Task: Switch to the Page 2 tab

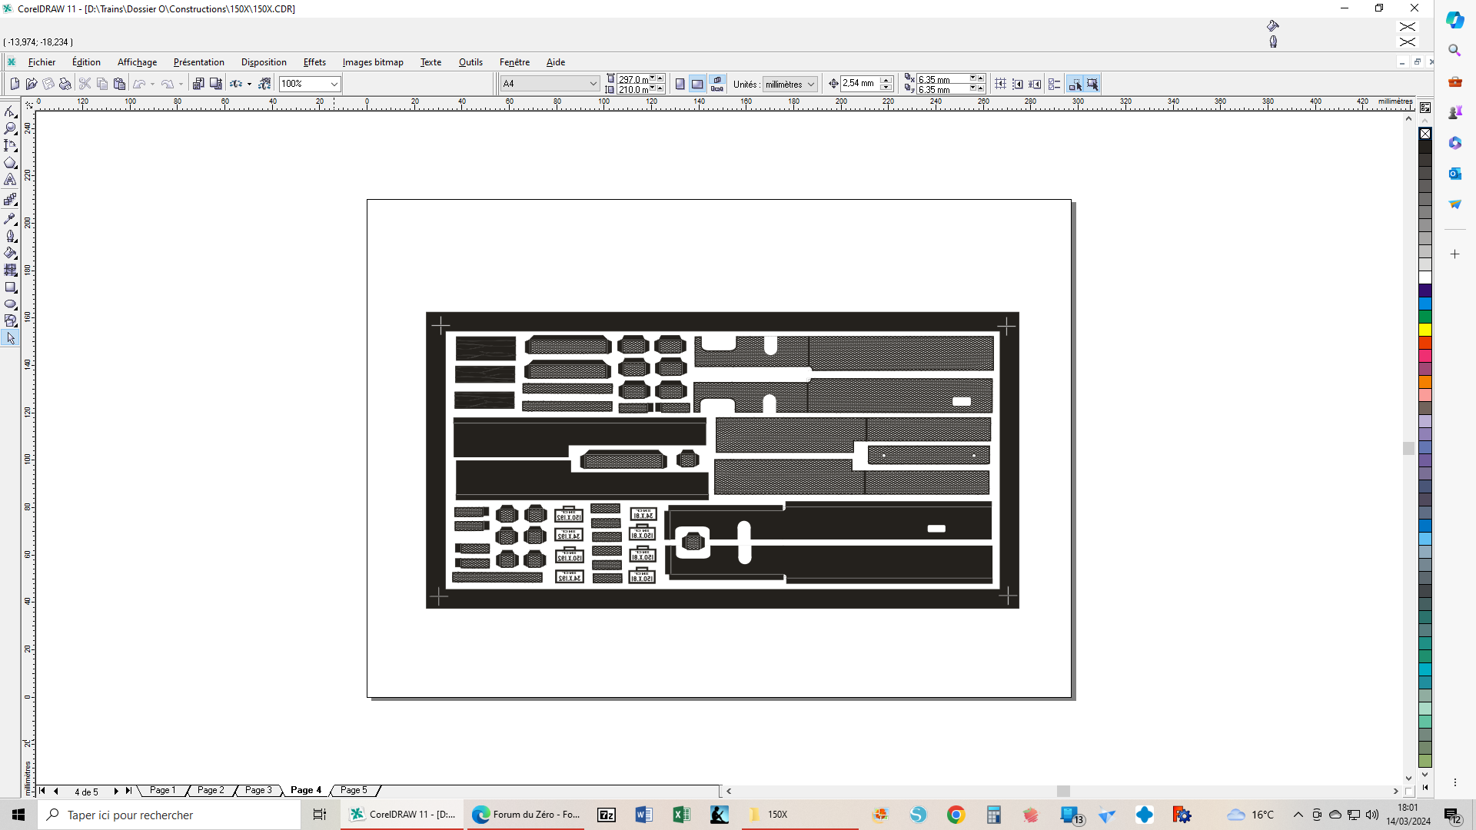Action: click(x=211, y=790)
